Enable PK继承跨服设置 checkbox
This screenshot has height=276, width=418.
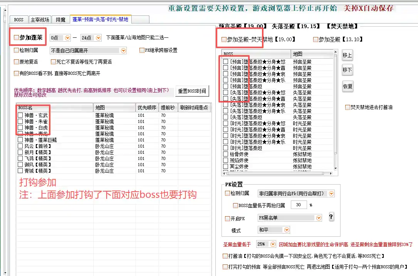pos(142,50)
